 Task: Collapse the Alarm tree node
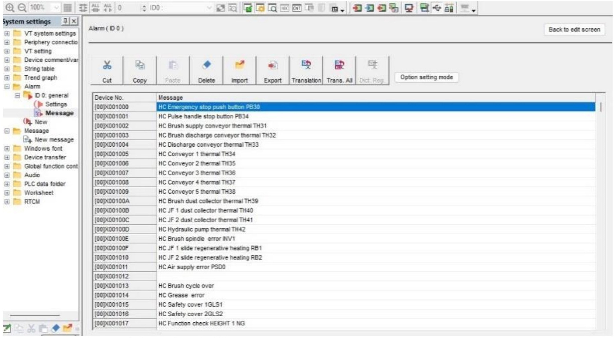pos(7,87)
